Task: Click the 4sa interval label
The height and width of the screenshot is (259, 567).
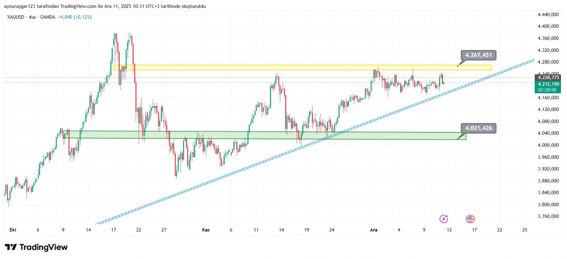Action: (x=32, y=17)
